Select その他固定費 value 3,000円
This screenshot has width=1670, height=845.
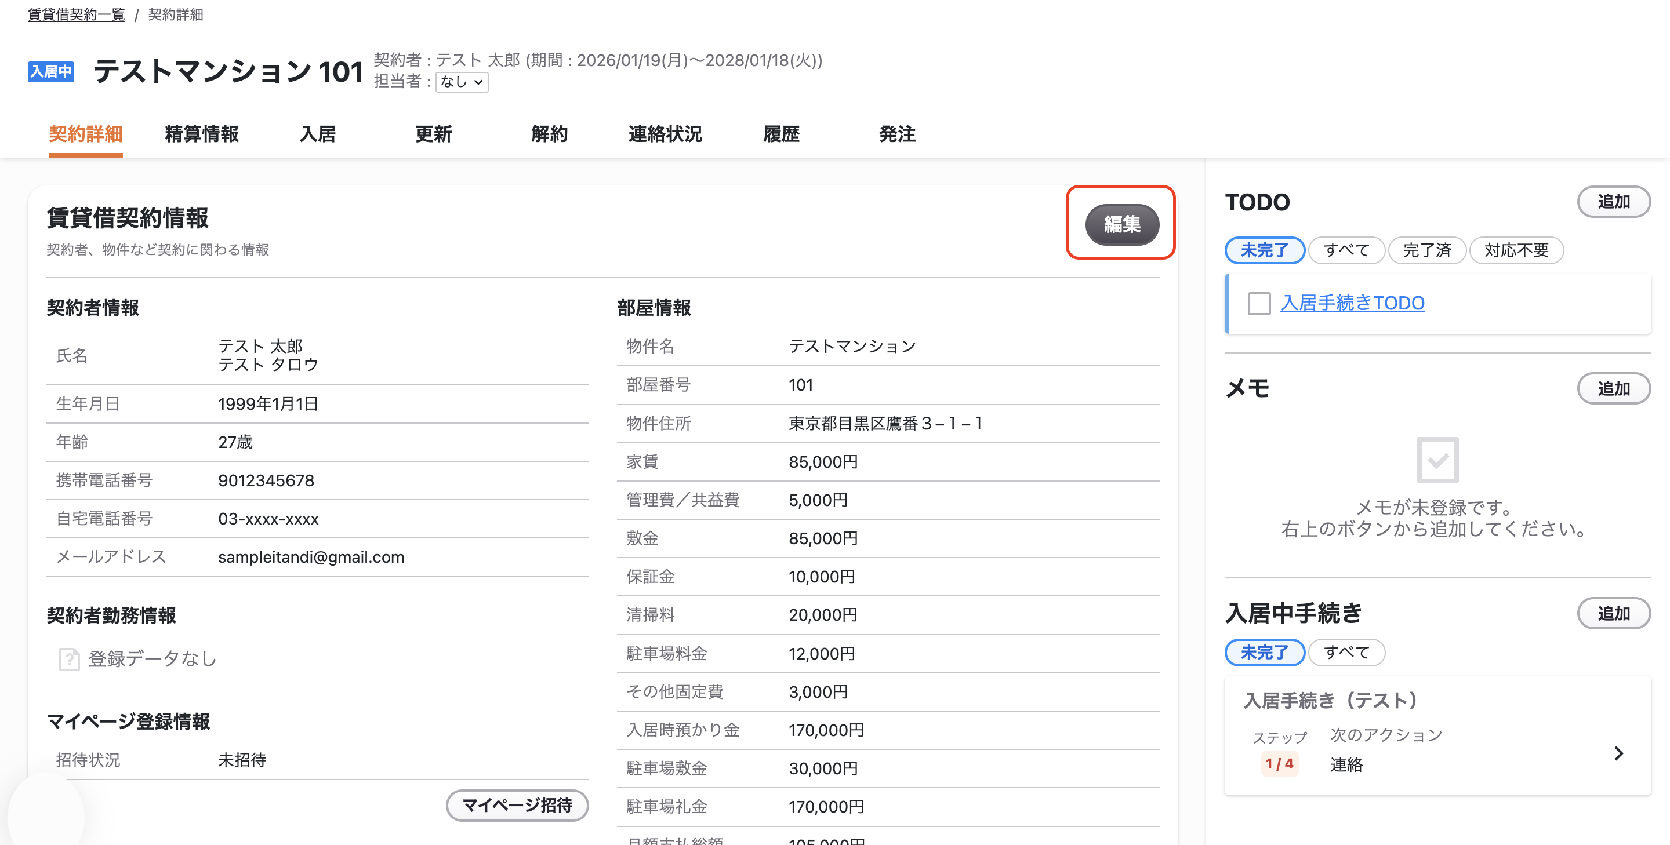tap(818, 691)
